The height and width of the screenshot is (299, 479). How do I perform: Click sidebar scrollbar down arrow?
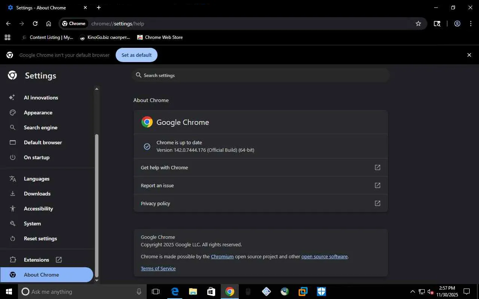click(97, 280)
